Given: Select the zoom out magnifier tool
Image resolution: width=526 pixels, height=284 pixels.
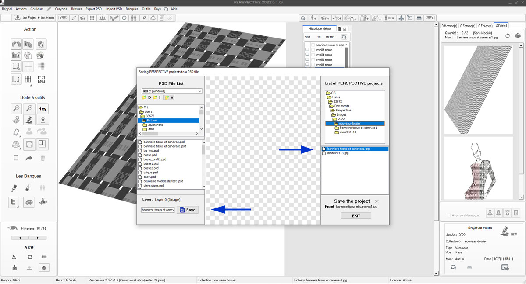Looking at the screenshot, I should (x=16, y=109).
